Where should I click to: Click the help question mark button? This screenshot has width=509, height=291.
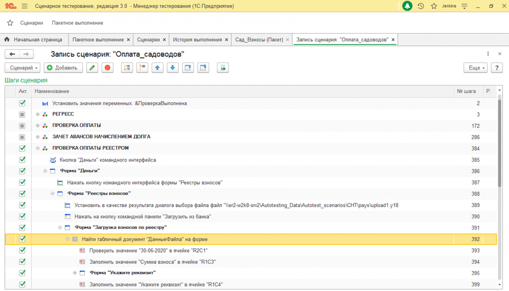[497, 68]
